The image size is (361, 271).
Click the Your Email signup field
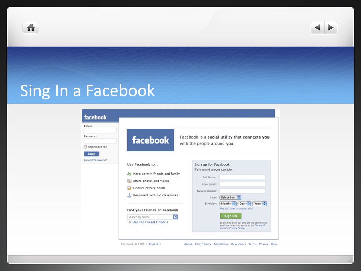click(x=243, y=184)
